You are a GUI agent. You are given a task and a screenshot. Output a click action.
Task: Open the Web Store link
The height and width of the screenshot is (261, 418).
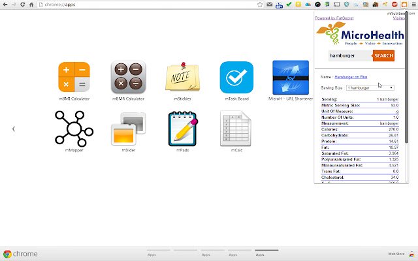(396, 254)
